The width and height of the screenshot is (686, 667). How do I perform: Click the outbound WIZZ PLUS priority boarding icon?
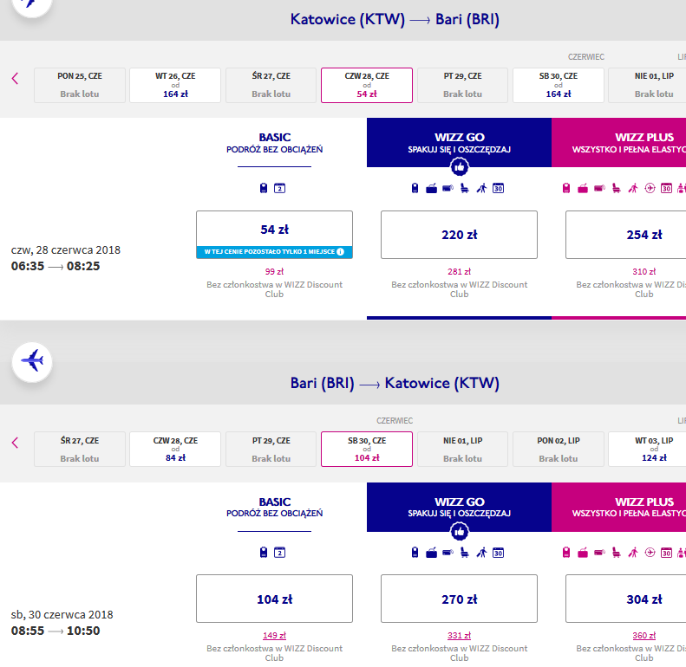(x=632, y=188)
